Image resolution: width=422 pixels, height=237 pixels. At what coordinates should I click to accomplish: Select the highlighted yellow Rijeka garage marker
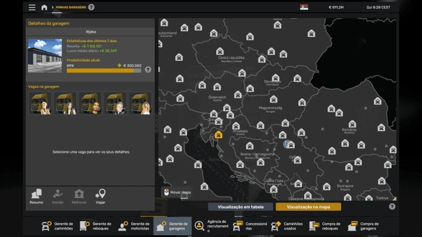[219, 135]
